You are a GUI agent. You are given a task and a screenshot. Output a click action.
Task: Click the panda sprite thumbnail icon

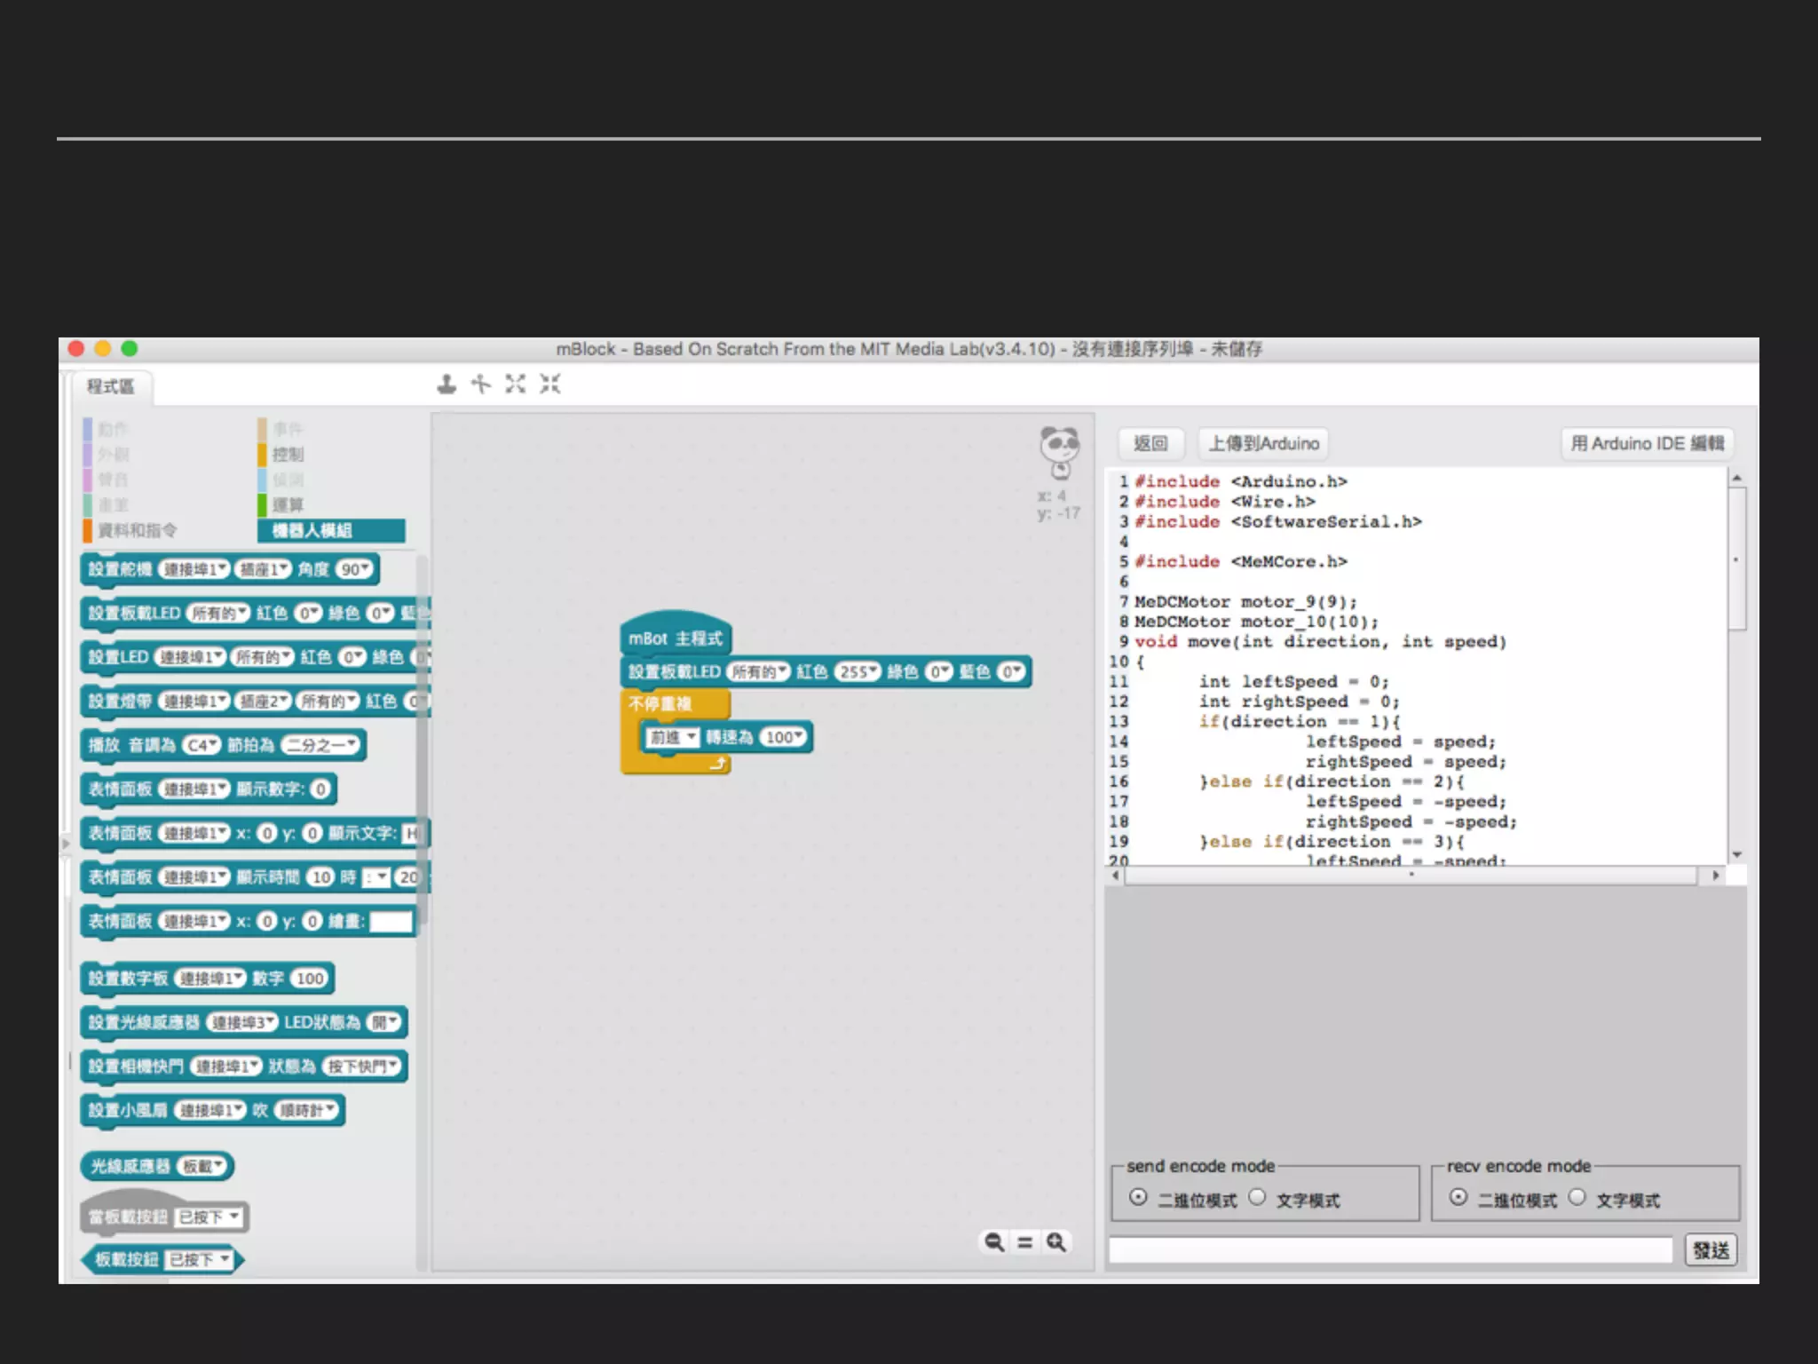pyautogui.click(x=1059, y=450)
